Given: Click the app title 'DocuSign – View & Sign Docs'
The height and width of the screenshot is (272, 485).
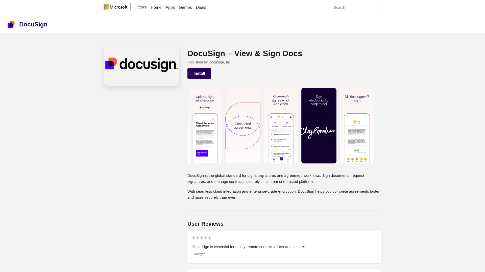Looking at the screenshot, I should tap(245, 53).
